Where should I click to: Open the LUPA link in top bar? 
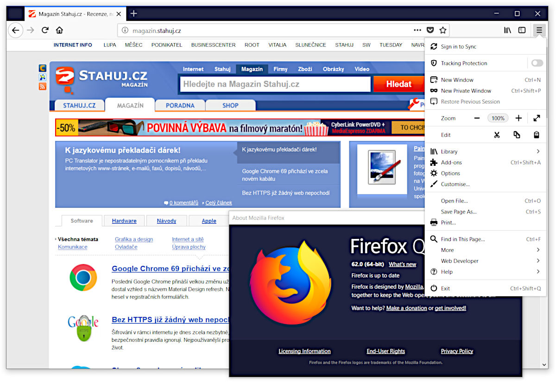point(110,45)
